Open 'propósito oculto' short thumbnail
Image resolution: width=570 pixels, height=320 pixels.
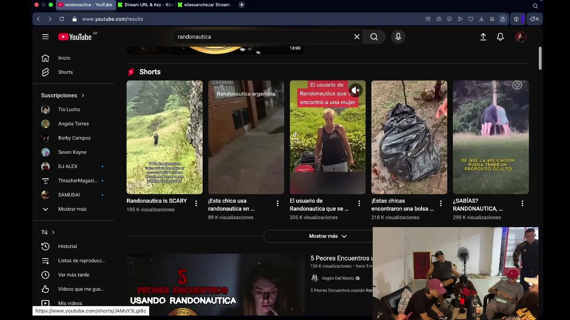coord(491,137)
